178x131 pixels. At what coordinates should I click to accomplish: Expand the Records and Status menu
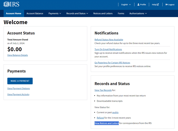(x=77, y=13)
